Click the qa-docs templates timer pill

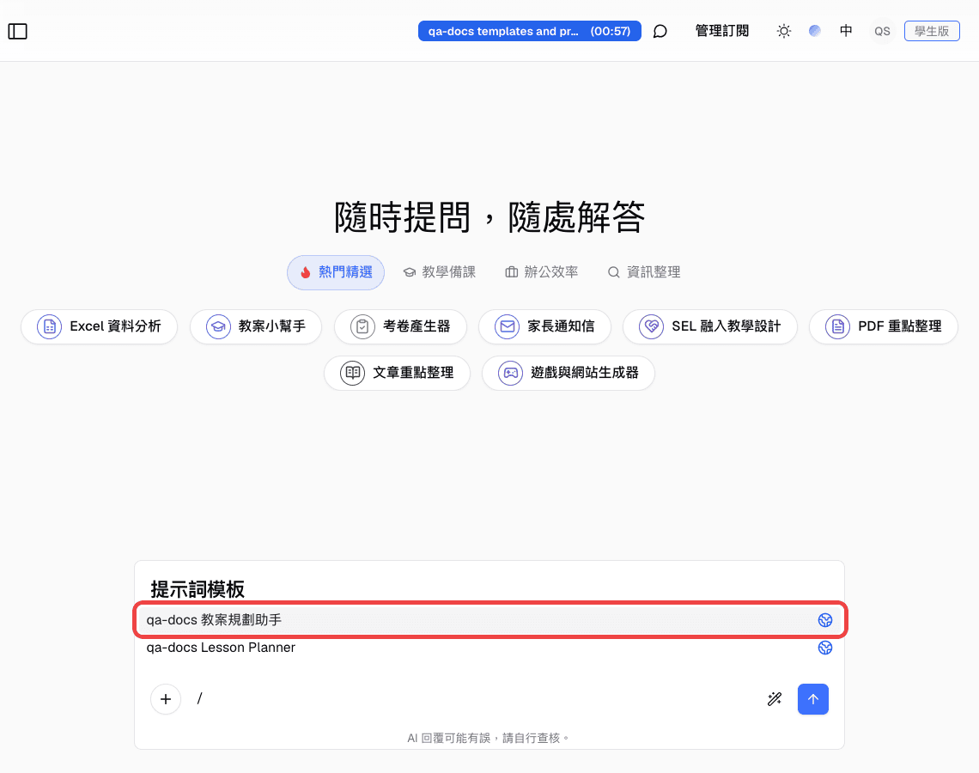(x=530, y=31)
